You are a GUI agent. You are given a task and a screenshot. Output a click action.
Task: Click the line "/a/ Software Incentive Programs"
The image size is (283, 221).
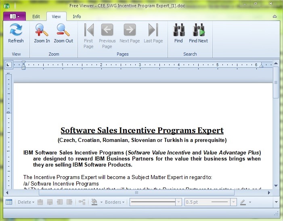pyautogui.click(x=61, y=183)
